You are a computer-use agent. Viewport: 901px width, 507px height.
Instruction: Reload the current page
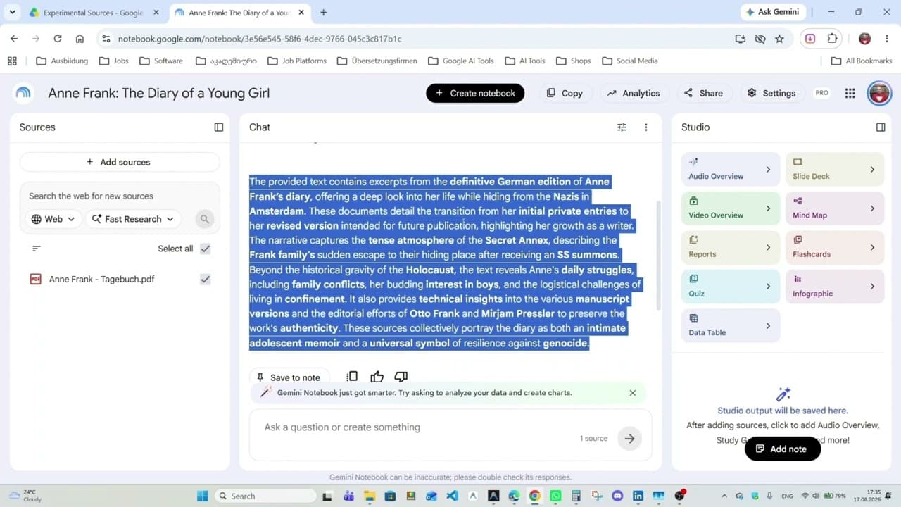click(58, 39)
